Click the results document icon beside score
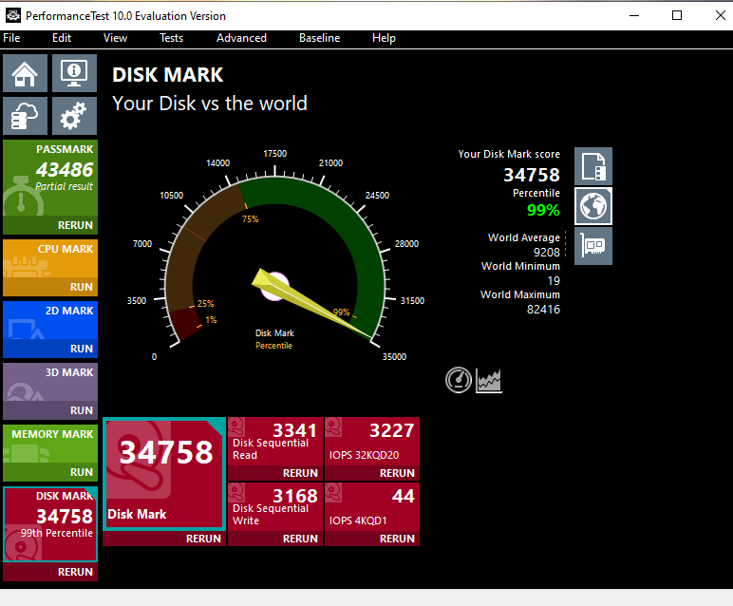This screenshot has width=733, height=606. tap(593, 166)
